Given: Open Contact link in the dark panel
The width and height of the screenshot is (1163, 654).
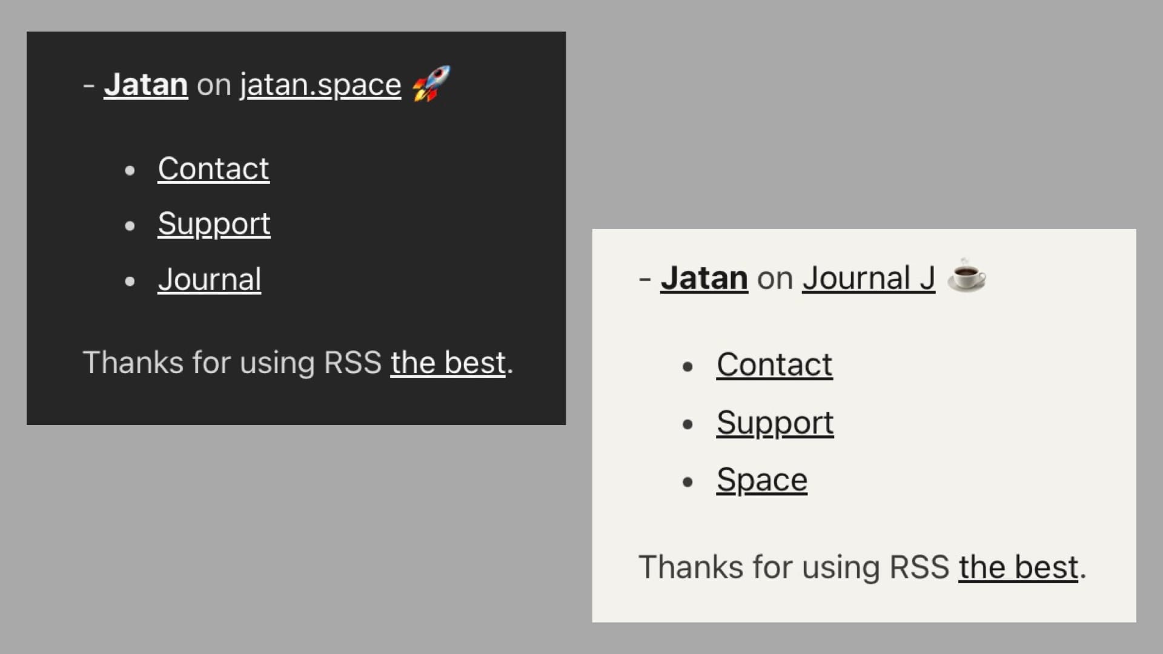Looking at the screenshot, I should 213,168.
